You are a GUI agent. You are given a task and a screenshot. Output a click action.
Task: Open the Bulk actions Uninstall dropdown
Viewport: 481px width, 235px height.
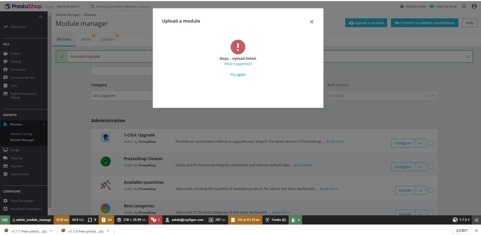pyautogui.click(x=382, y=96)
